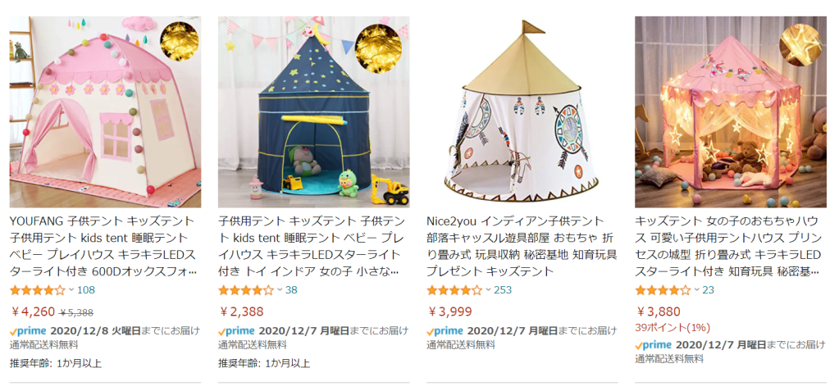Viewport: 839px width, 391px height.
Task: Open the 253 reviews link
Action: [x=503, y=290]
